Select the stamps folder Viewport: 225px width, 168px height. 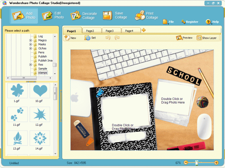pyautogui.click(x=43, y=73)
